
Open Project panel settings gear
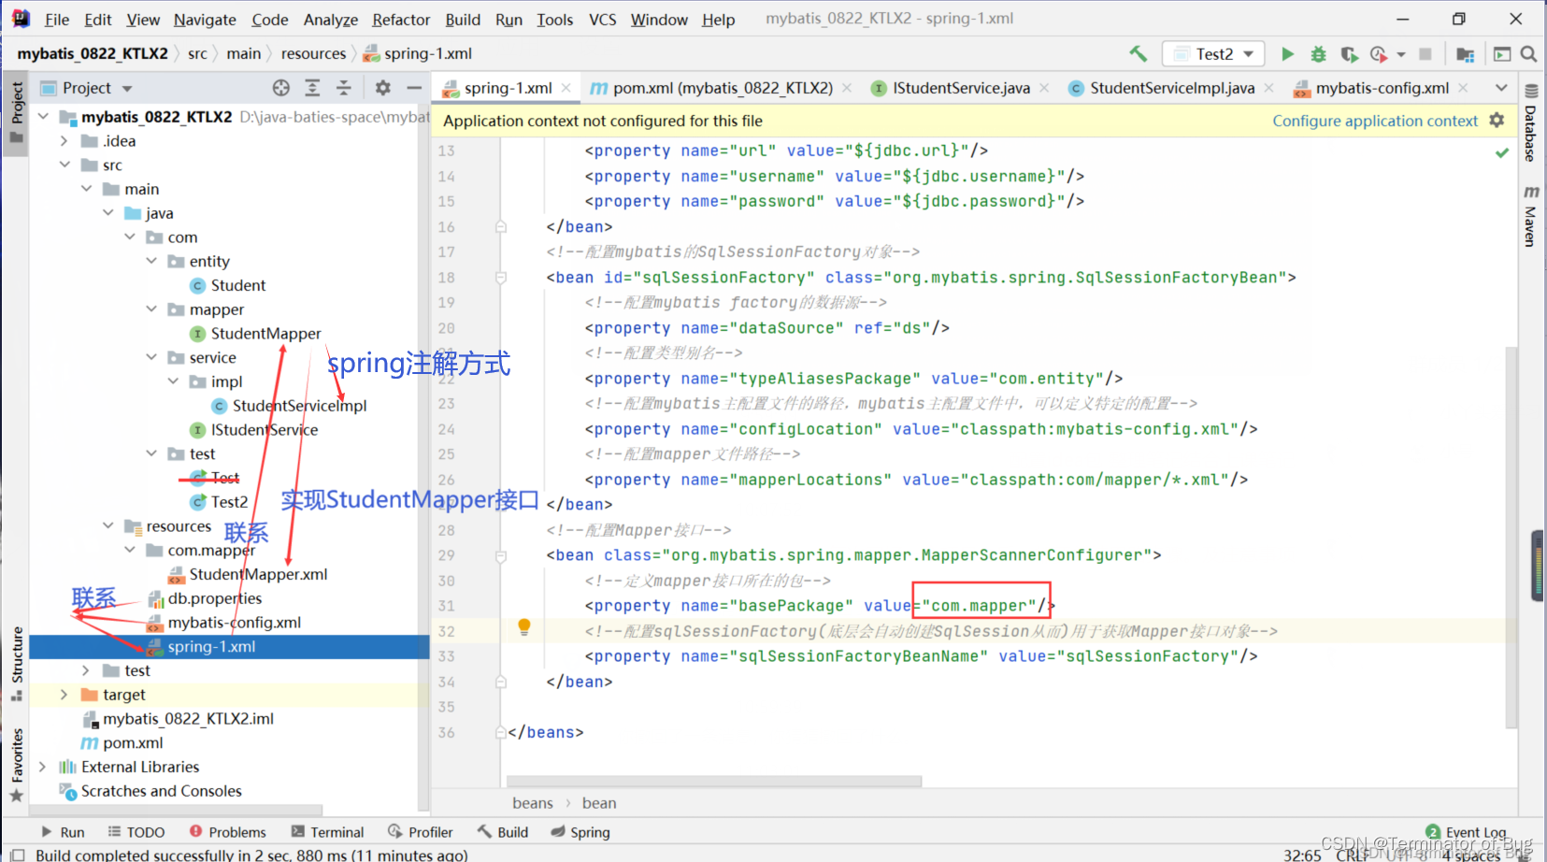(x=382, y=88)
